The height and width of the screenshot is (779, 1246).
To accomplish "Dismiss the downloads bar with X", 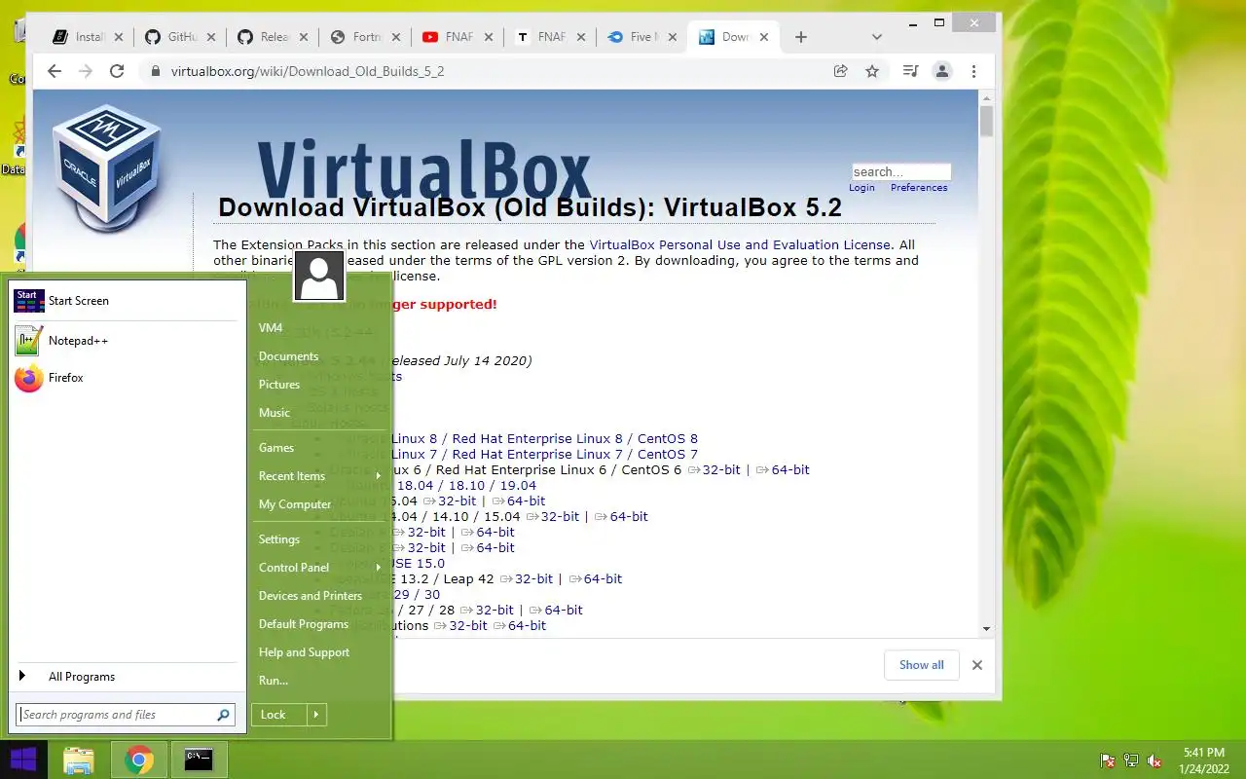I will tap(977, 665).
